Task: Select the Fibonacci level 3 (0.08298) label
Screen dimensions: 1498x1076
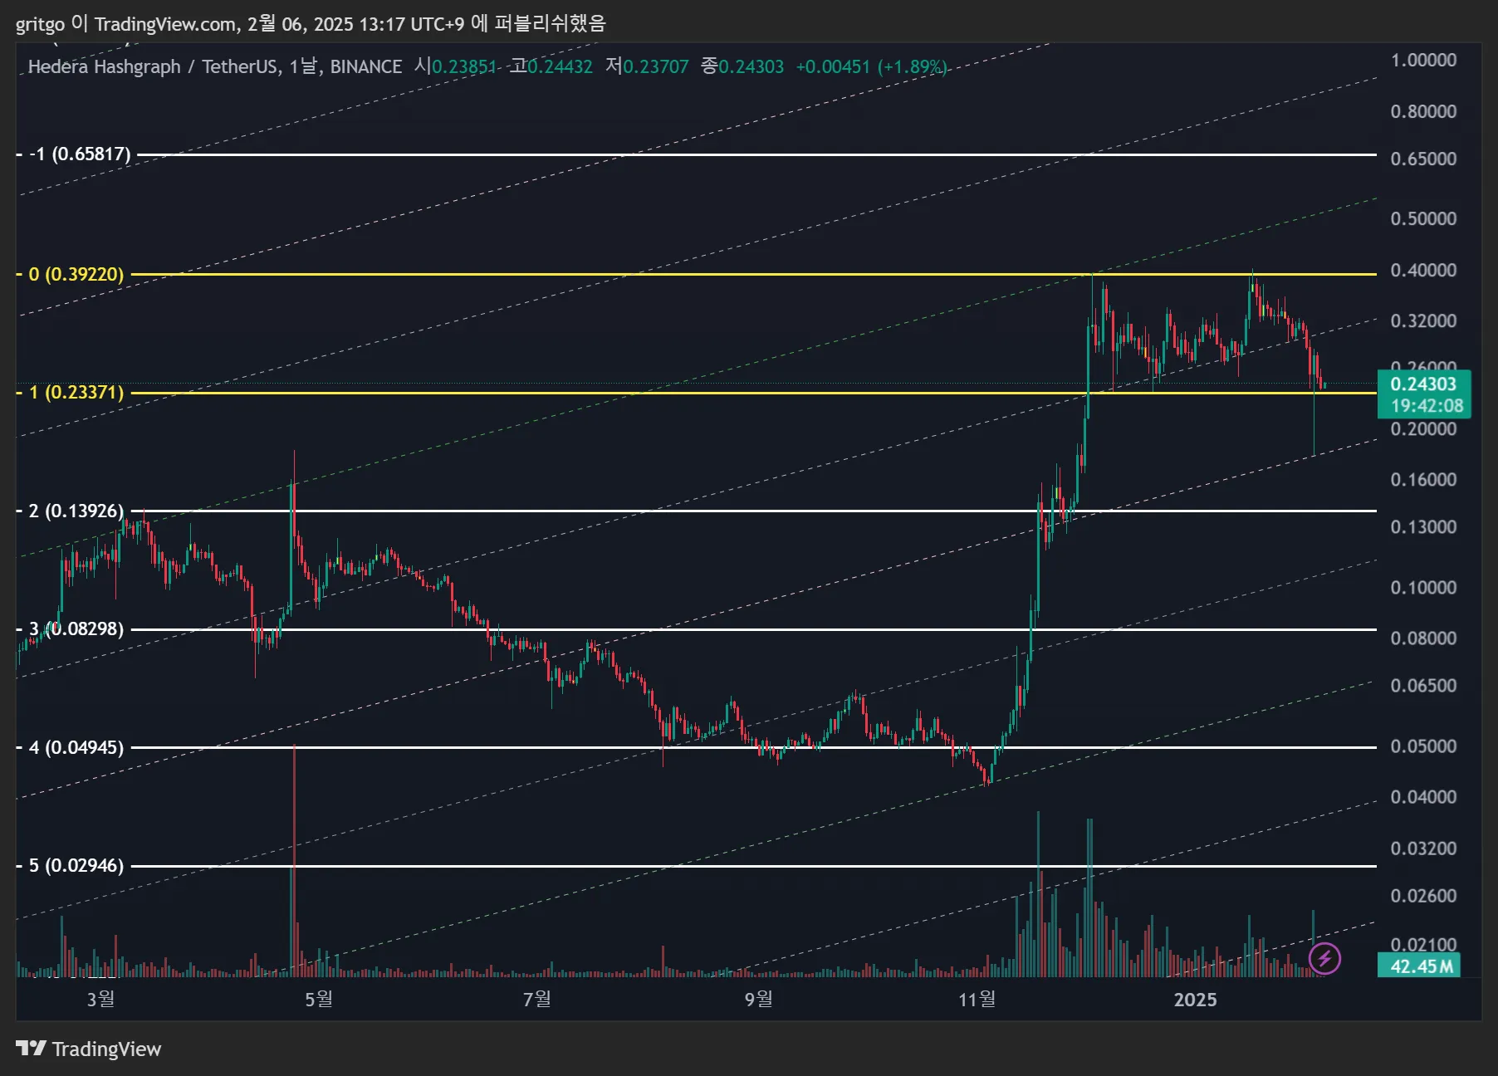Action: click(76, 629)
